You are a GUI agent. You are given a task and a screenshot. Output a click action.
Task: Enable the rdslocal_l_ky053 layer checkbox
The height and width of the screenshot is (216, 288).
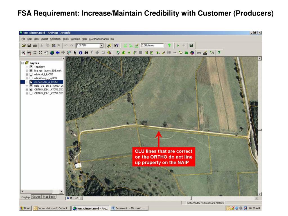pos(31,74)
